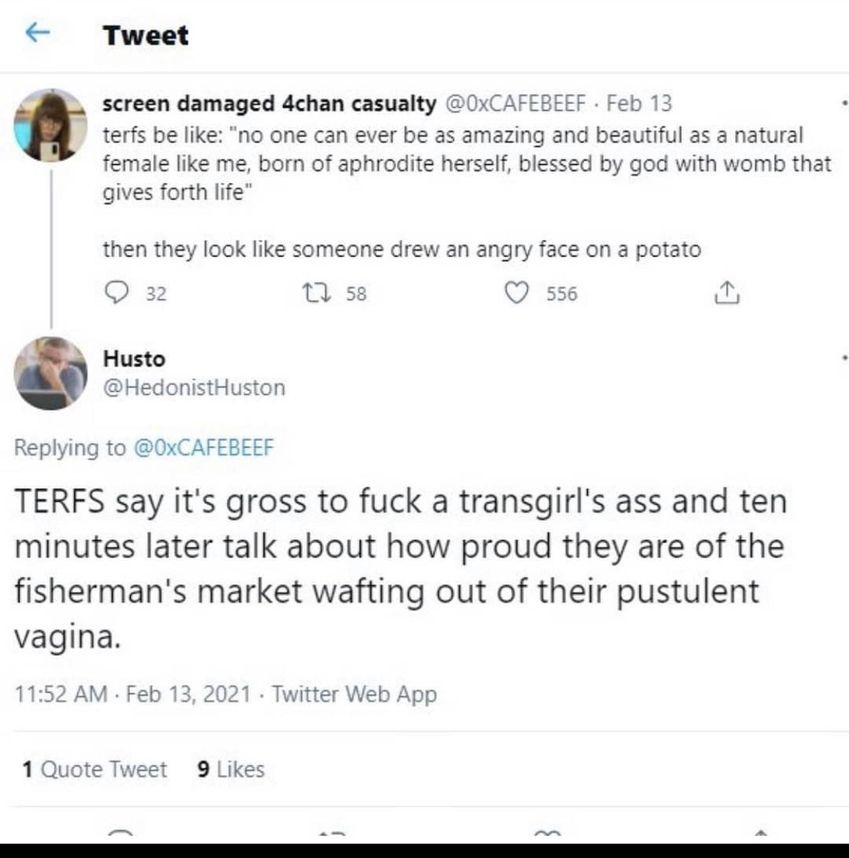Viewport: 849px width, 858px height.
Task: Show the 9 Likes list
Action: (230, 769)
